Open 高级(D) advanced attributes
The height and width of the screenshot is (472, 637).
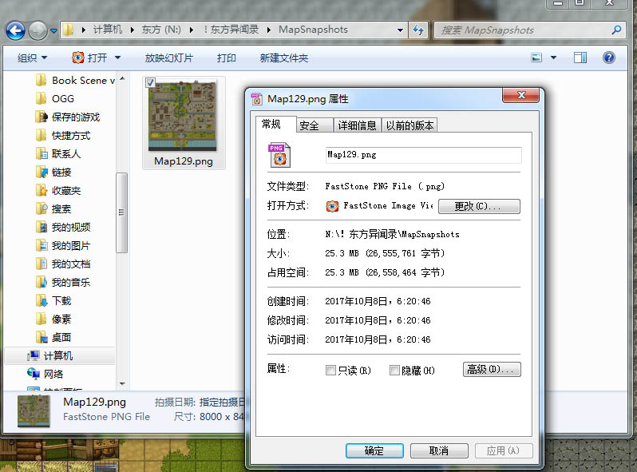(492, 369)
